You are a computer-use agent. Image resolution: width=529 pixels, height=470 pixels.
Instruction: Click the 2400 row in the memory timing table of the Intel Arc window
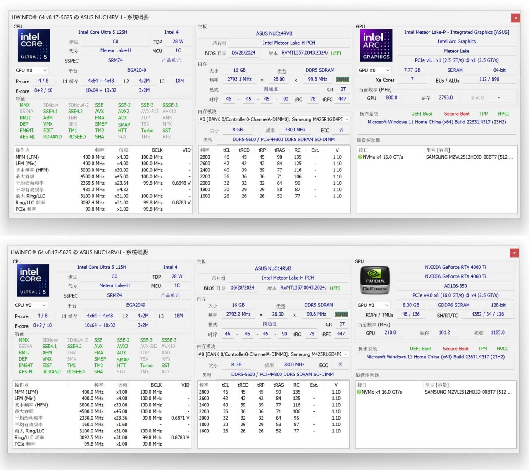pos(274,170)
